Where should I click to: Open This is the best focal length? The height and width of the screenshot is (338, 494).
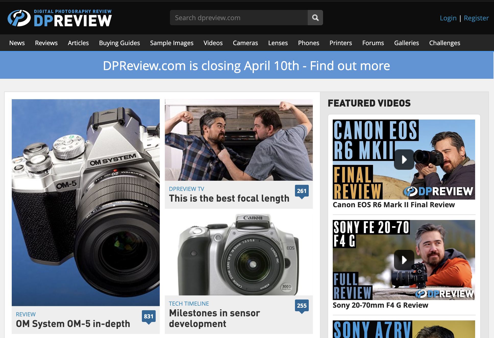229,198
